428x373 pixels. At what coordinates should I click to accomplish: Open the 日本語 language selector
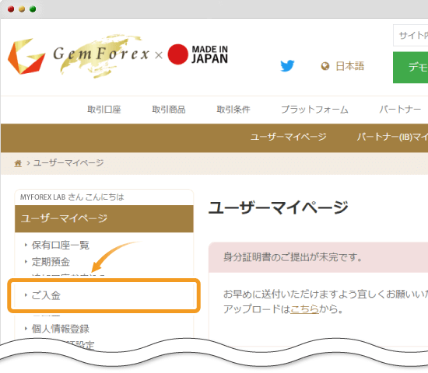(349, 66)
